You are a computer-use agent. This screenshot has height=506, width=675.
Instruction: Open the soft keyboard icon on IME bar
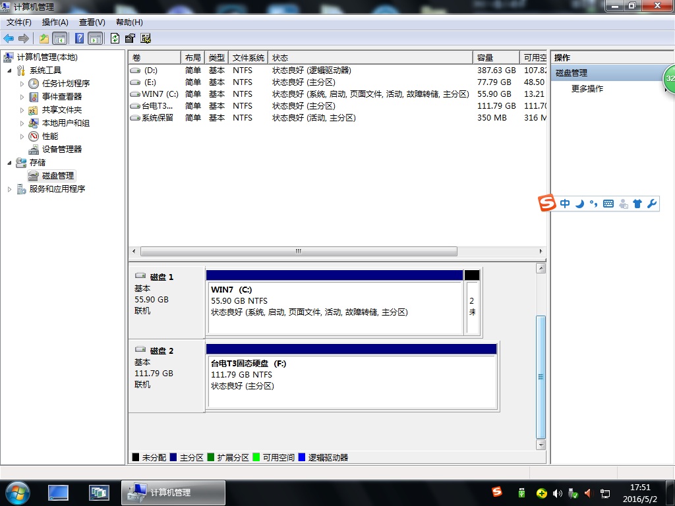[608, 204]
